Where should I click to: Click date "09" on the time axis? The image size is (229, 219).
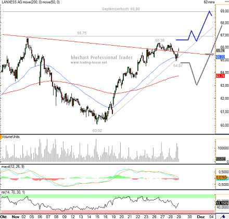click(x=65, y=217)
